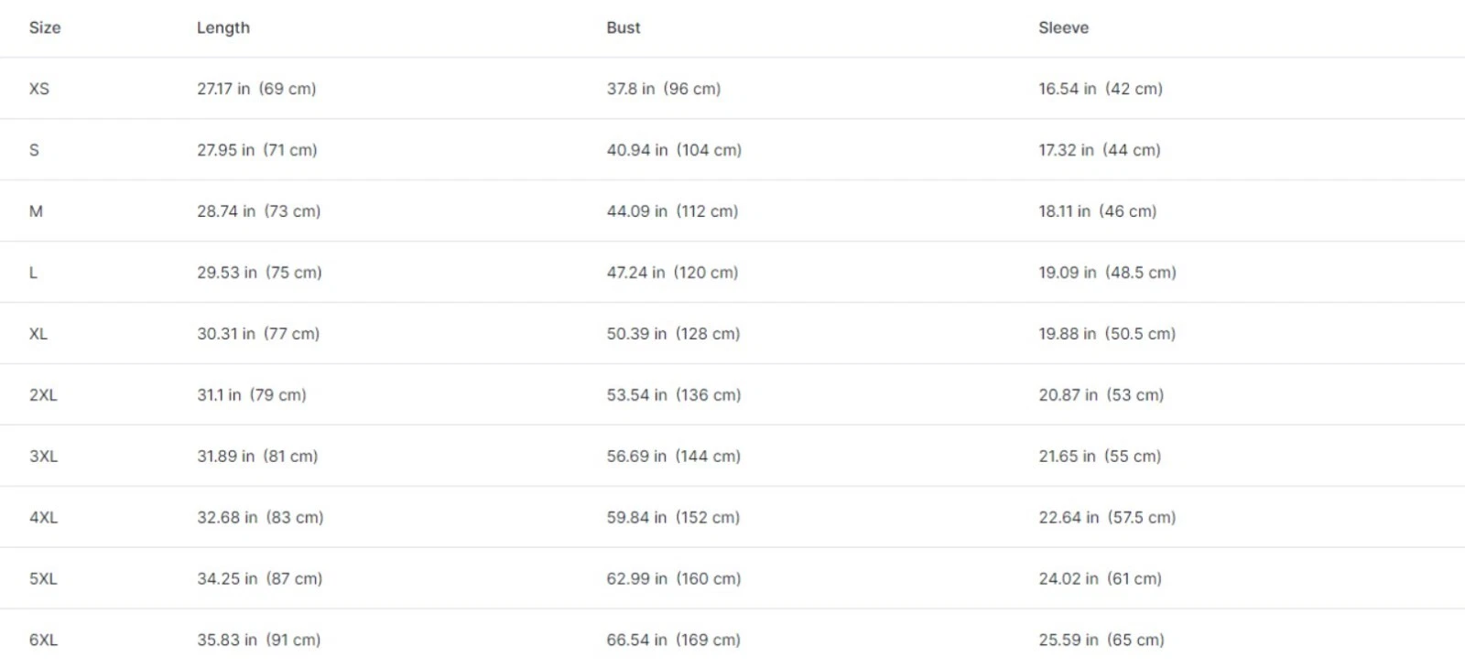1465x667 pixels.
Task: Click the 29.53 in length cell
Action: (x=259, y=273)
